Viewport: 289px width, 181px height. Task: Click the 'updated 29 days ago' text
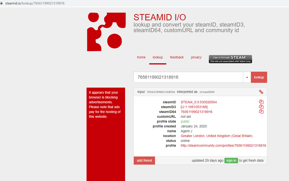[208, 160]
